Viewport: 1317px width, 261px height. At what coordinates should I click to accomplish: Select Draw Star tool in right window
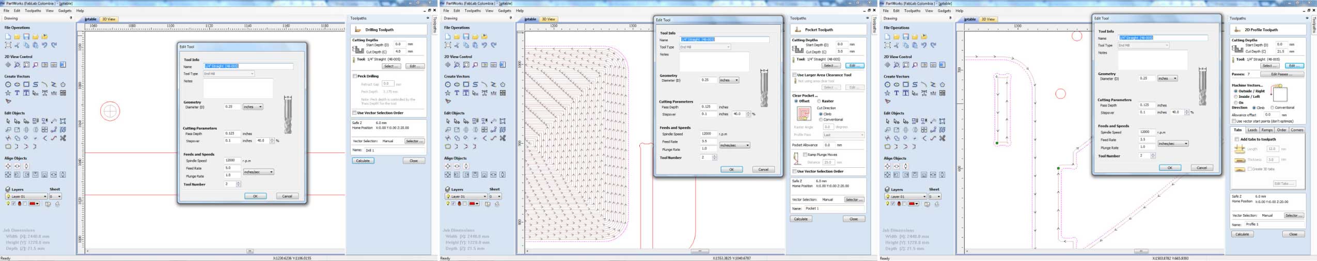pyautogui.click(x=887, y=93)
